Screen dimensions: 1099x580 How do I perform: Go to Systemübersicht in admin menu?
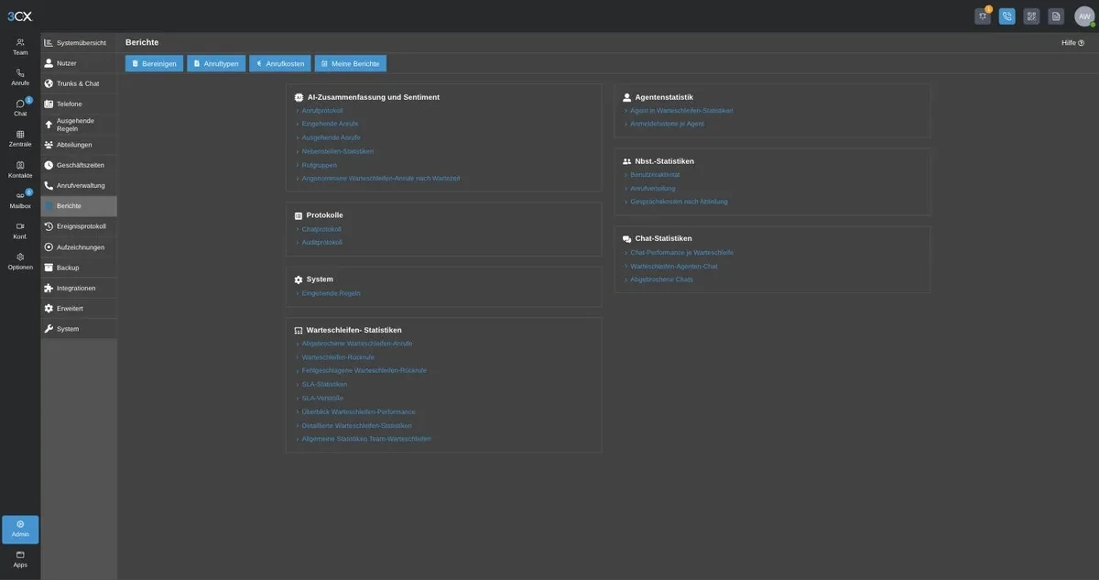79,43
